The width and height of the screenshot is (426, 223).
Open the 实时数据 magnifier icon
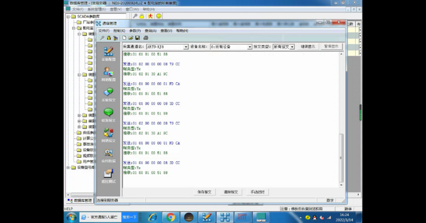click(x=109, y=155)
